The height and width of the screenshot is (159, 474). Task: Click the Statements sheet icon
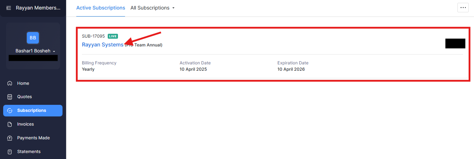(x=10, y=152)
